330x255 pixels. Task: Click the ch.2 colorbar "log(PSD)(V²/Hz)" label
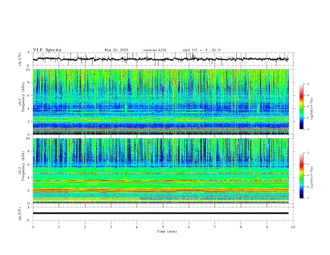pyautogui.click(x=312, y=177)
